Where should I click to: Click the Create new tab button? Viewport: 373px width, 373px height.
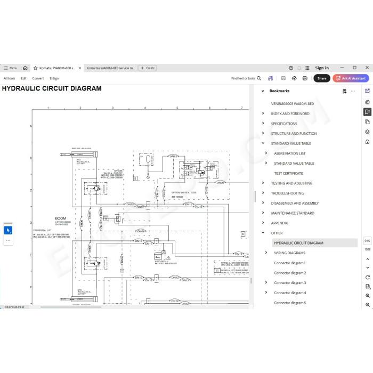(148, 68)
